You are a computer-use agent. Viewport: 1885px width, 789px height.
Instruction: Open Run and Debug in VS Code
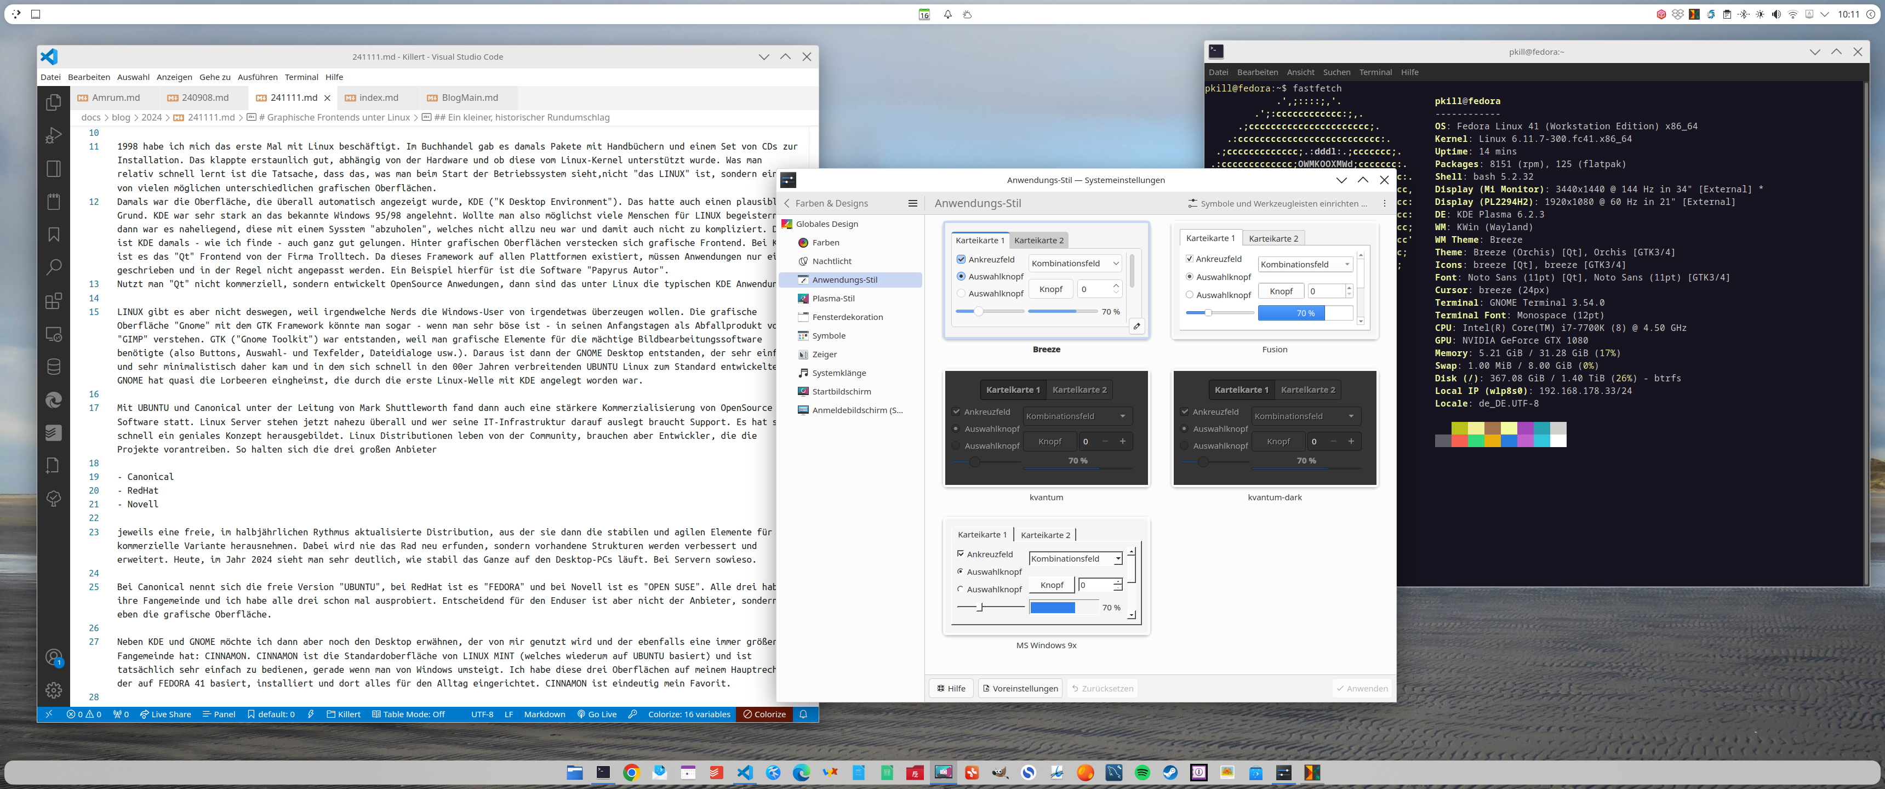[x=53, y=135]
